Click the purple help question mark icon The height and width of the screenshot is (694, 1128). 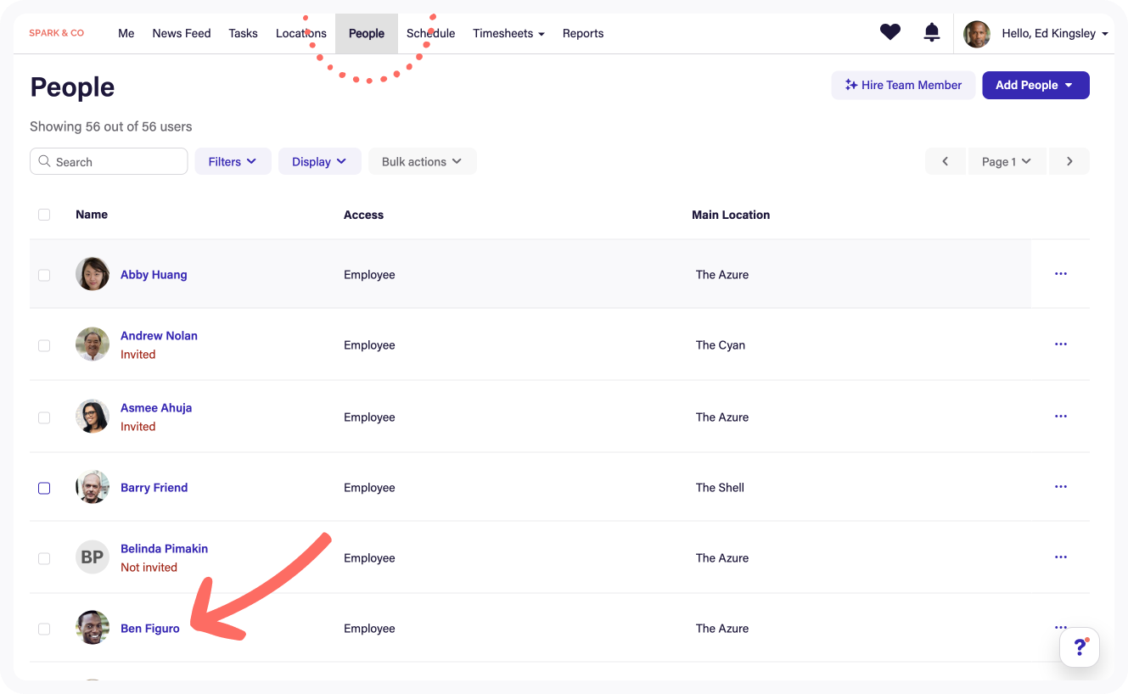click(x=1080, y=648)
